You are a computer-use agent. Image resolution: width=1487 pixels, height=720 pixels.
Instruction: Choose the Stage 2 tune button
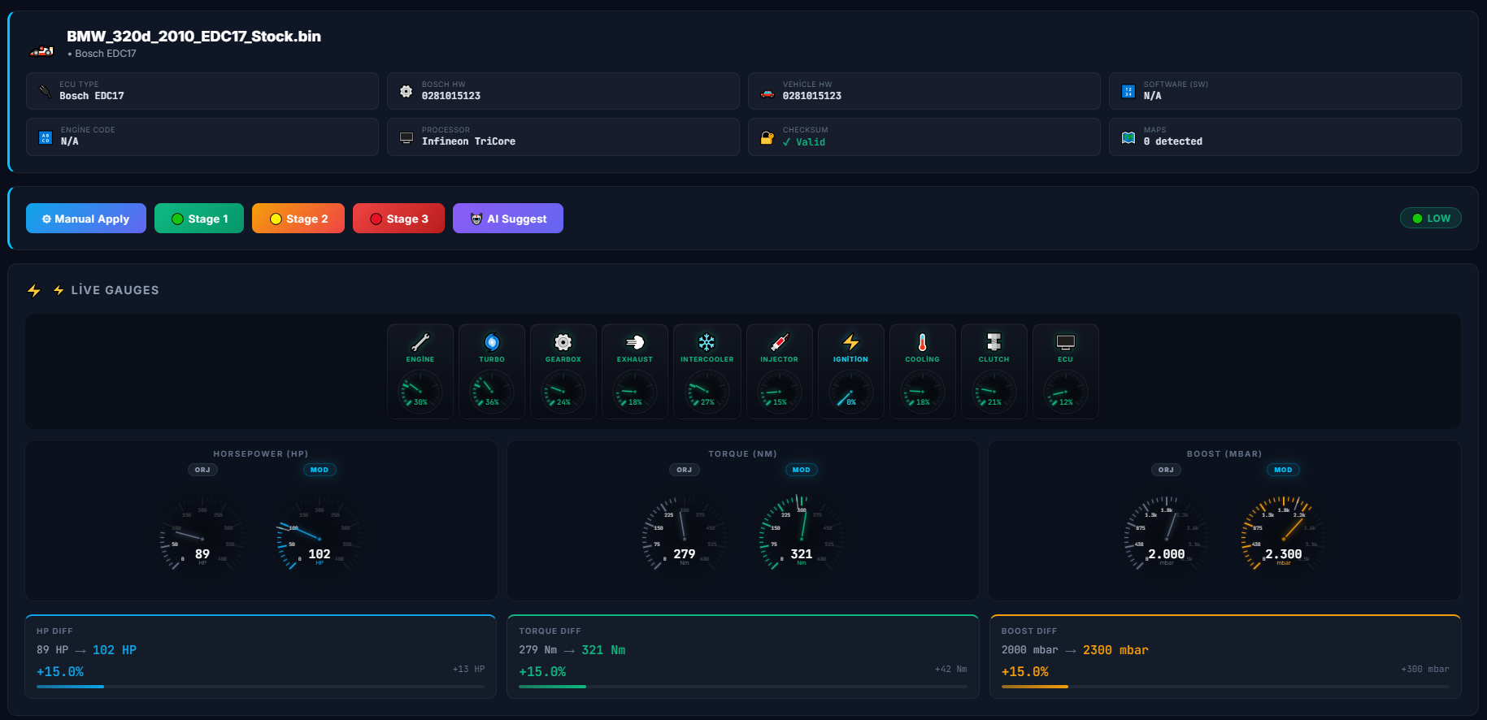(x=298, y=219)
